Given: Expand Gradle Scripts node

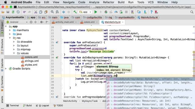Looking at the screenshot, I should point(6,69).
